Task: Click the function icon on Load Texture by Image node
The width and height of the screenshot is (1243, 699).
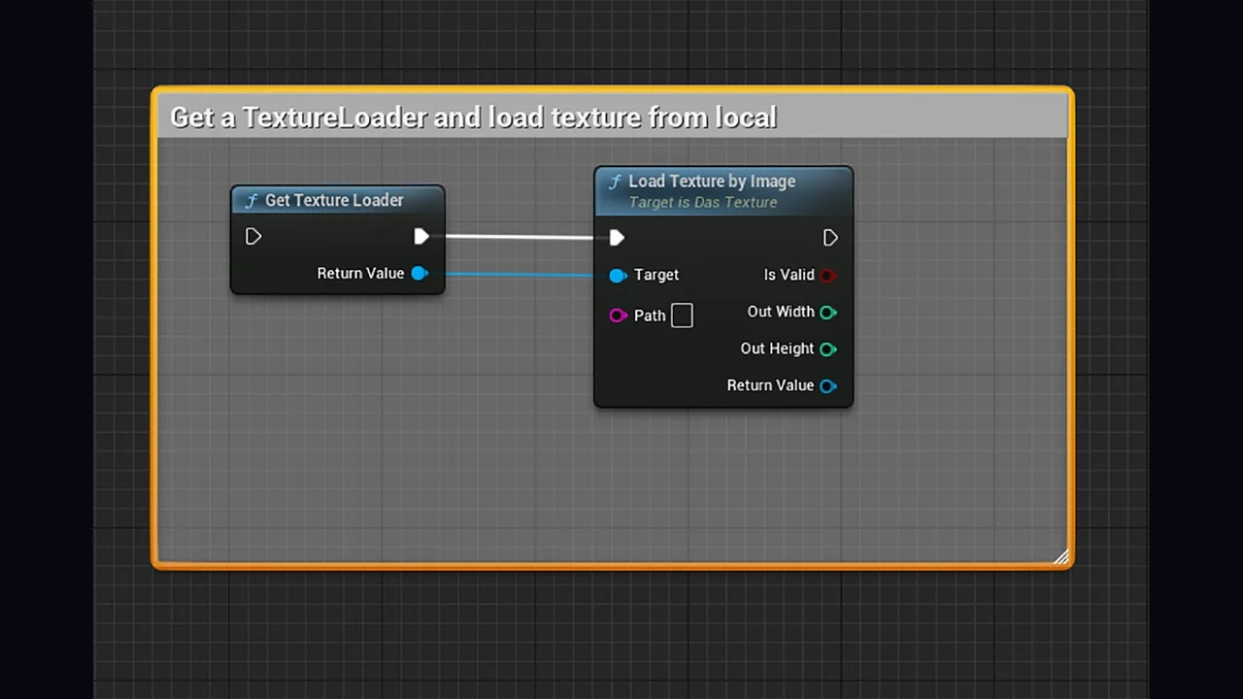Action: coord(615,181)
